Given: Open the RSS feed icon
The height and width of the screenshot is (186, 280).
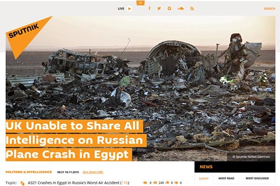Looking at the screenshot, I should click(x=192, y=8).
